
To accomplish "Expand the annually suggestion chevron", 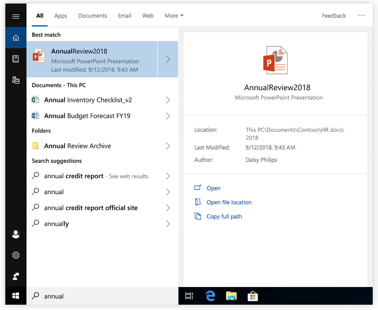I will 168,224.
